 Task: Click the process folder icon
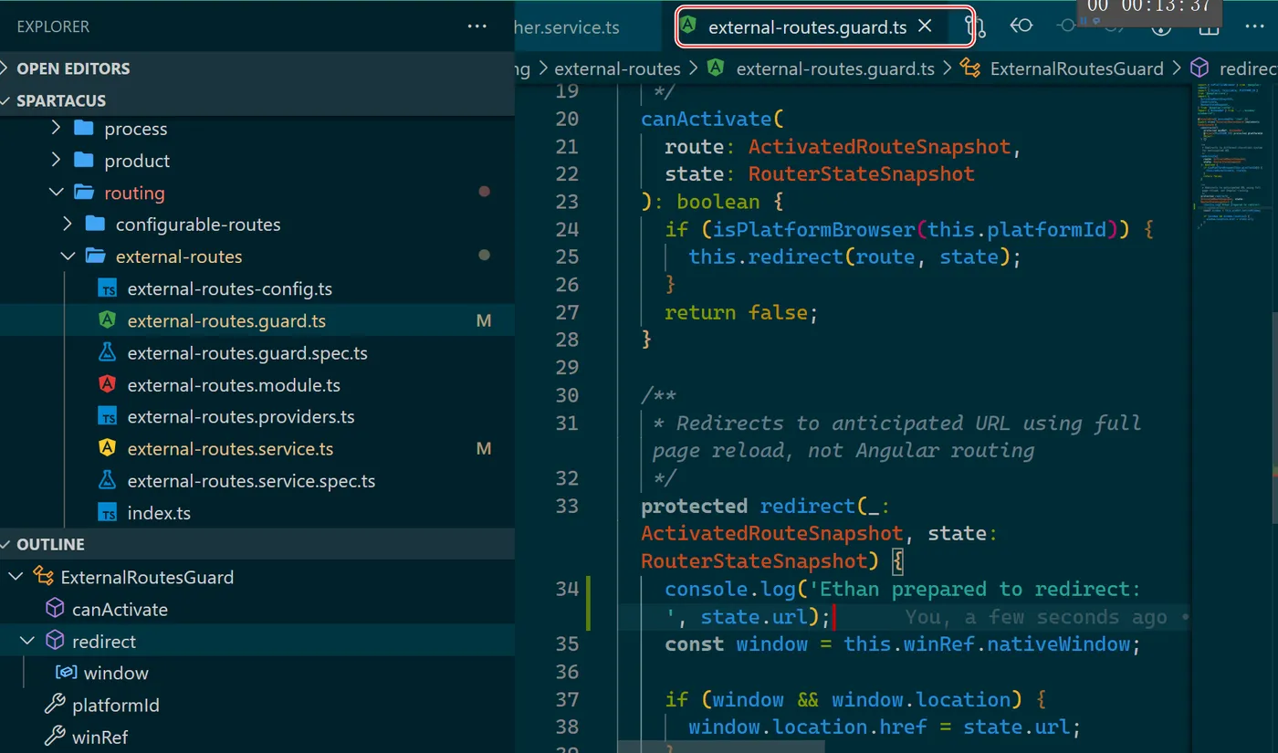(84, 128)
